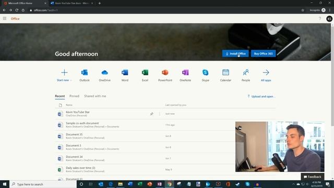The height and width of the screenshot is (188, 334).
Task: Open a new browser tab
Action: coord(100,3)
